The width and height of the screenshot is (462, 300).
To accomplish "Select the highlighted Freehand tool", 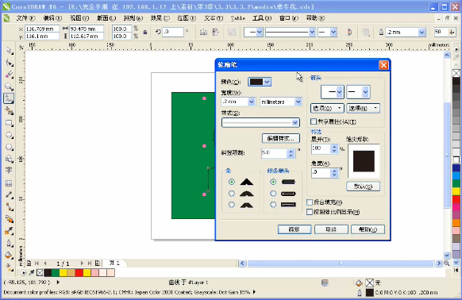I will [10, 98].
